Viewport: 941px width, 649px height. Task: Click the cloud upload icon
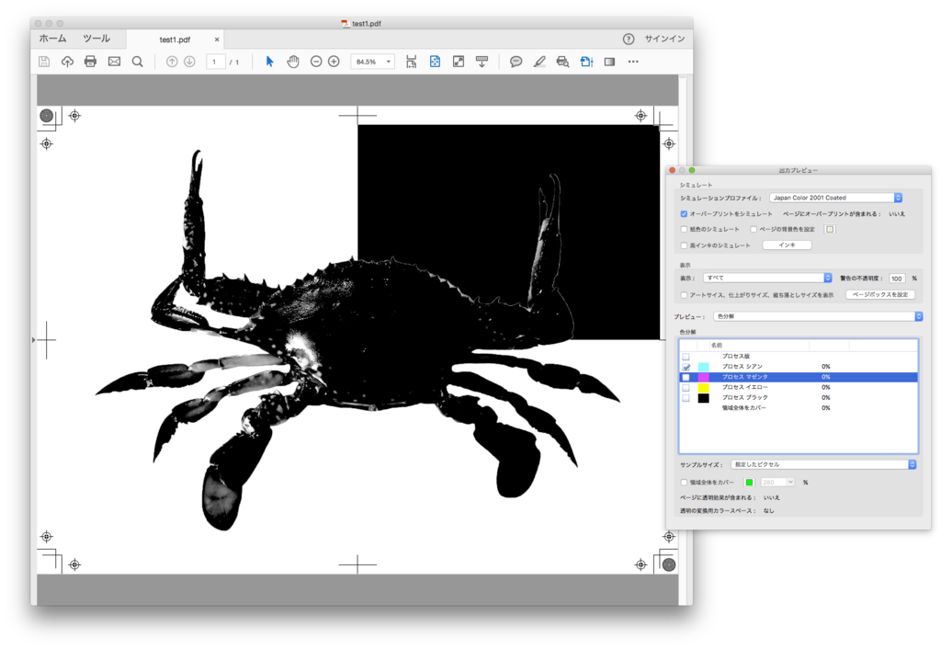click(67, 62)
